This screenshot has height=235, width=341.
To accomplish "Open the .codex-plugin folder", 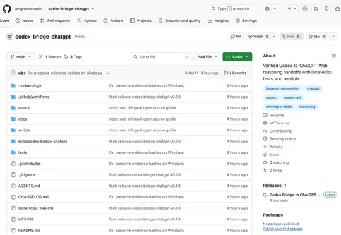I will (x=30, y=85).
